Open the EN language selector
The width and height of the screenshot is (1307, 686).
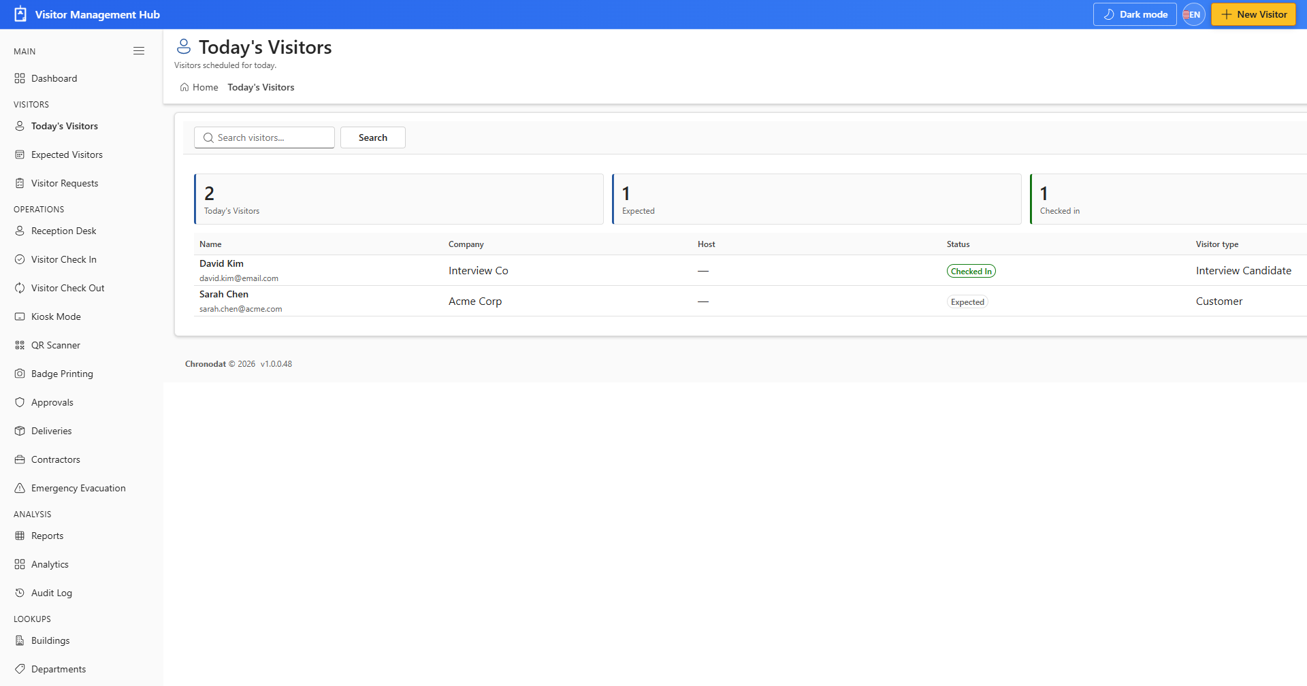[1194, 14]
